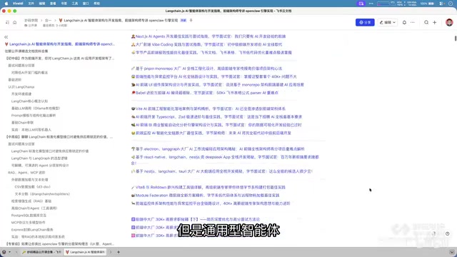Open outline item 高级Chain与Agent（工具调用）
This screenshot has width=457, height=257.
click(x=34, y=208)
